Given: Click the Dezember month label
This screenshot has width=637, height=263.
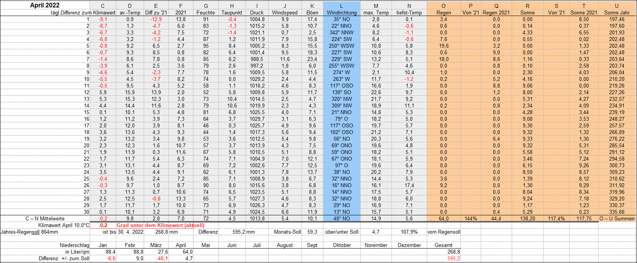Looking at the screenshot, I should [409, 245].
